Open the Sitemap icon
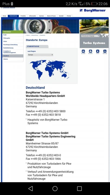 pos(105,51)
